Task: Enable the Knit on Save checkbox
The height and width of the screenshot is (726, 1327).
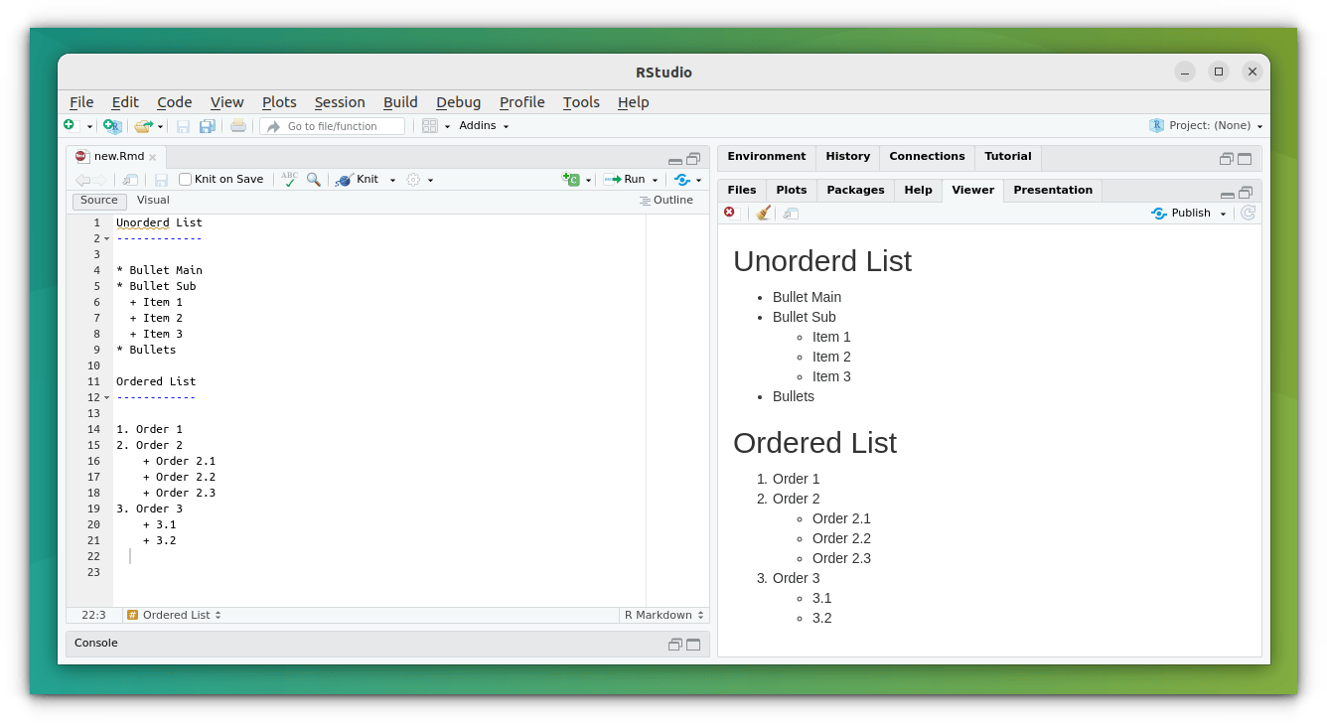Action: click(186, 180)
